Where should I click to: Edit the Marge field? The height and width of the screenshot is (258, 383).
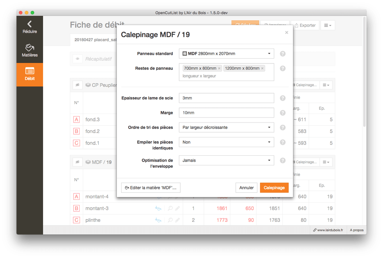226,113
